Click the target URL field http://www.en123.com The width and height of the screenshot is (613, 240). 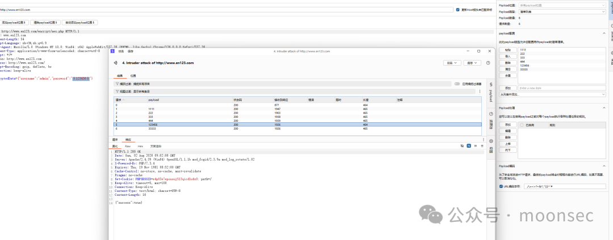226,10
